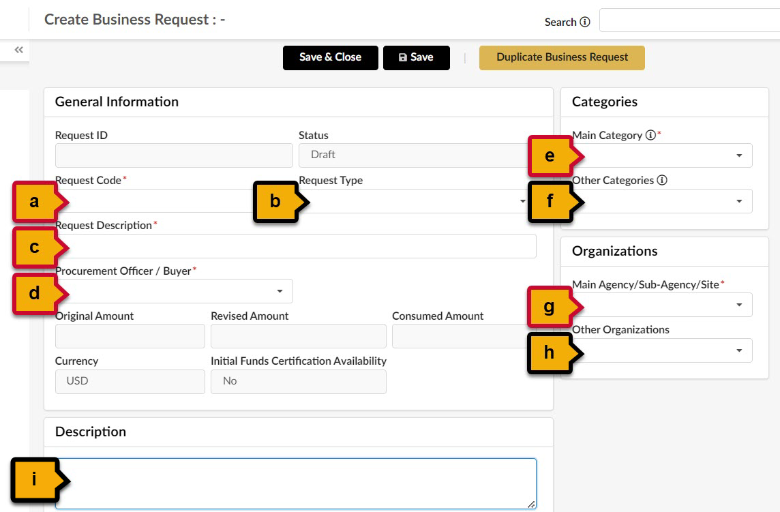Click the Save button with disk icon
The image size is (780, 512).
tap(417, 58)
